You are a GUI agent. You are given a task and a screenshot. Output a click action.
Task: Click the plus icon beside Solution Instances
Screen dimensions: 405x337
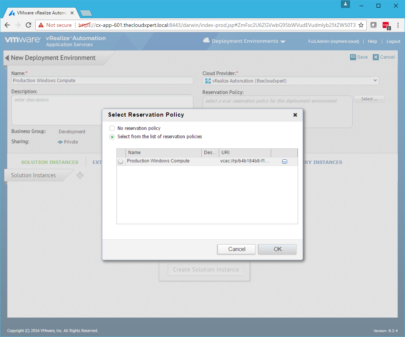(x=80, y=175)
